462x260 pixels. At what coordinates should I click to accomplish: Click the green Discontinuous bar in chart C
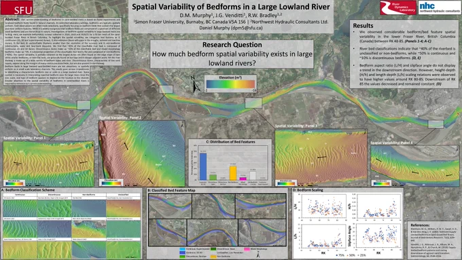point(213,177)
